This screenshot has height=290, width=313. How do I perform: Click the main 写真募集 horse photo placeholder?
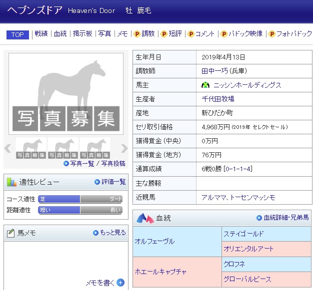[66, 93]
